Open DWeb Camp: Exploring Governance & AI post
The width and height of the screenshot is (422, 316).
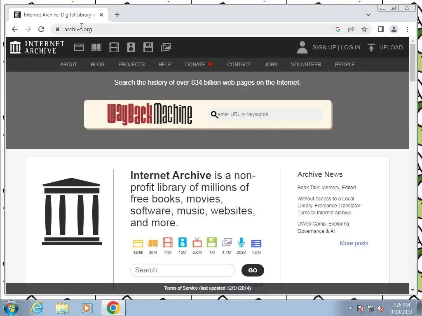coord(323,227)
